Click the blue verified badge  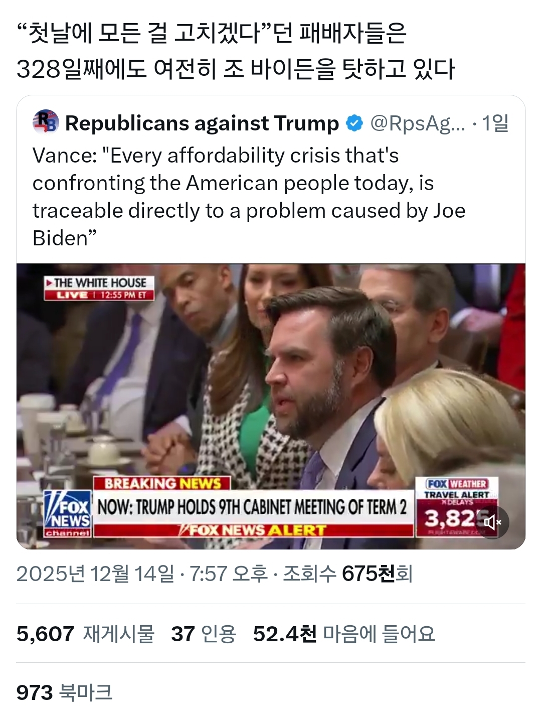(x=354, y=123)
